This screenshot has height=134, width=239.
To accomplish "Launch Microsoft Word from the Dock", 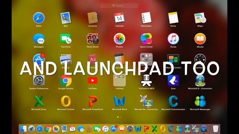I will 138,129.
